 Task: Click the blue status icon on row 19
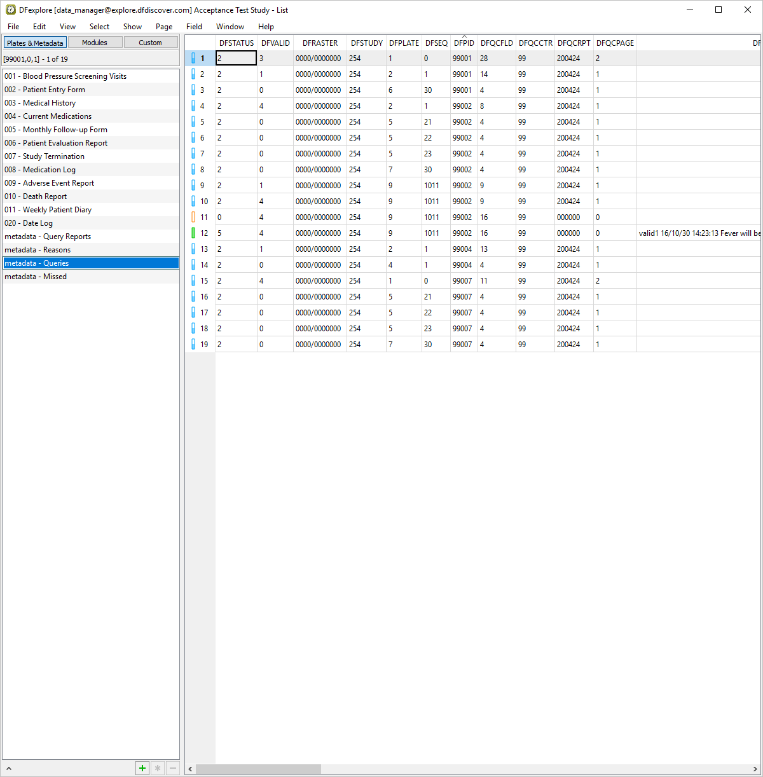(193, 345)
